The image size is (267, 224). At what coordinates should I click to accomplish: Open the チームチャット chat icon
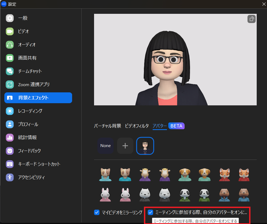coord(10,71)
